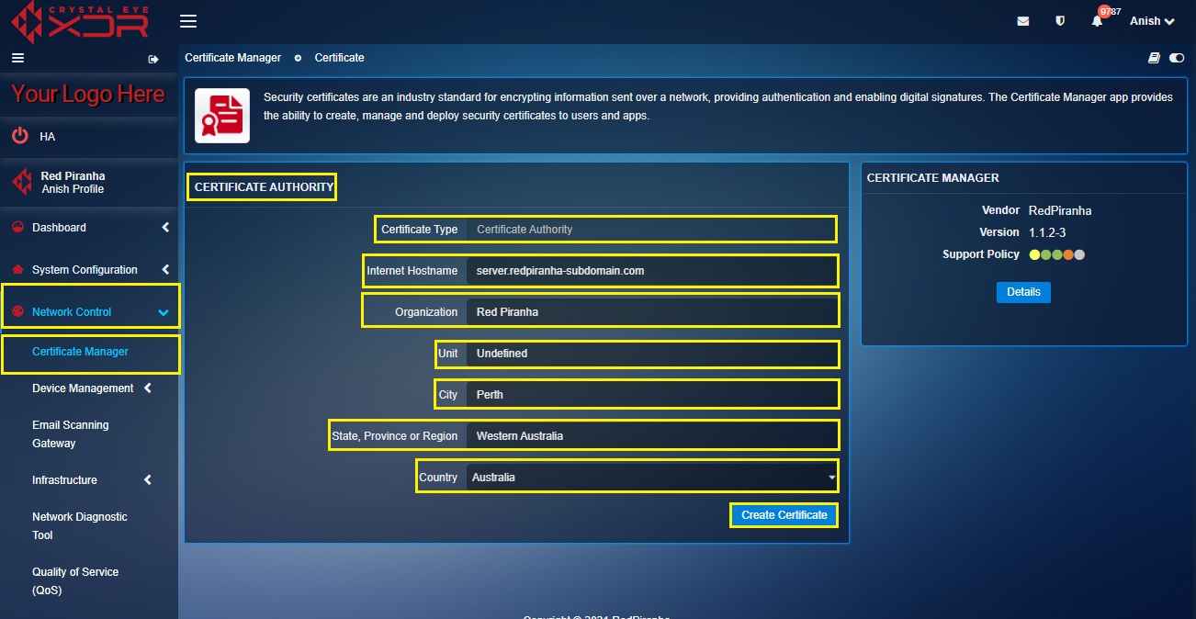Screen dimensions: 1196x619
Task: Click the HA sidebar label
Action: point(48,136)
